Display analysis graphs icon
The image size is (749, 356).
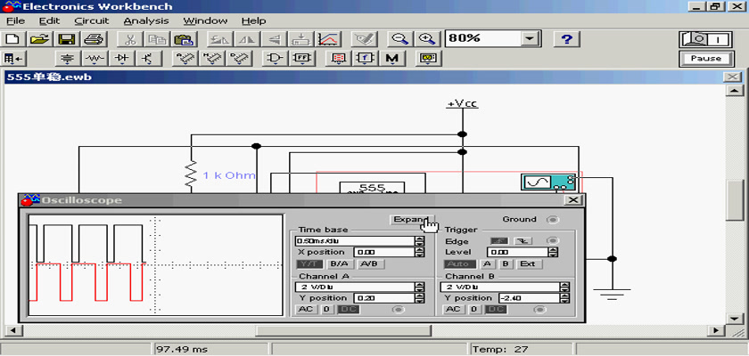click(329, 38)
